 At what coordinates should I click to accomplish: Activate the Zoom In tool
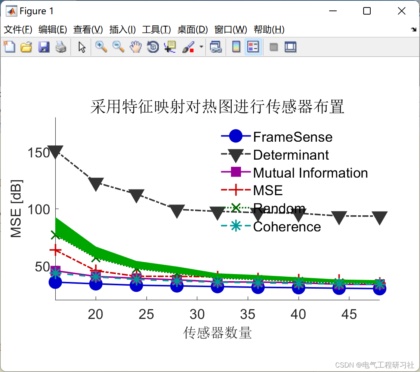point(101,47)
